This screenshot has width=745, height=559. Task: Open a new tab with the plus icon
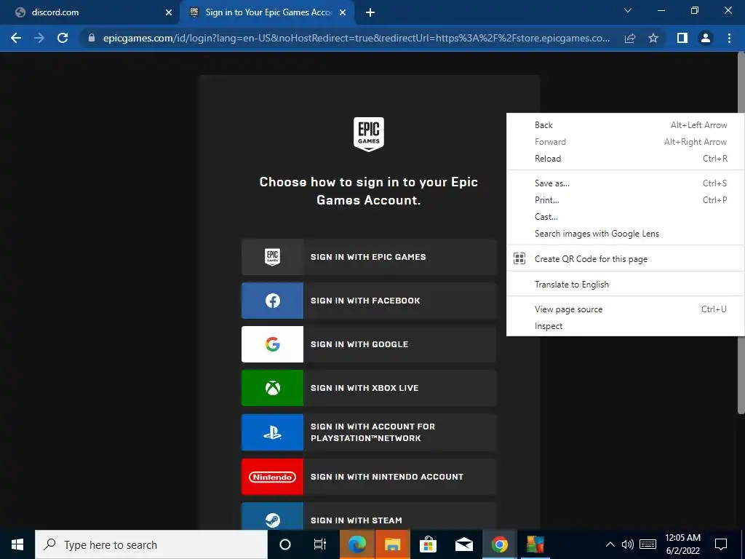[x=370, y=13]
